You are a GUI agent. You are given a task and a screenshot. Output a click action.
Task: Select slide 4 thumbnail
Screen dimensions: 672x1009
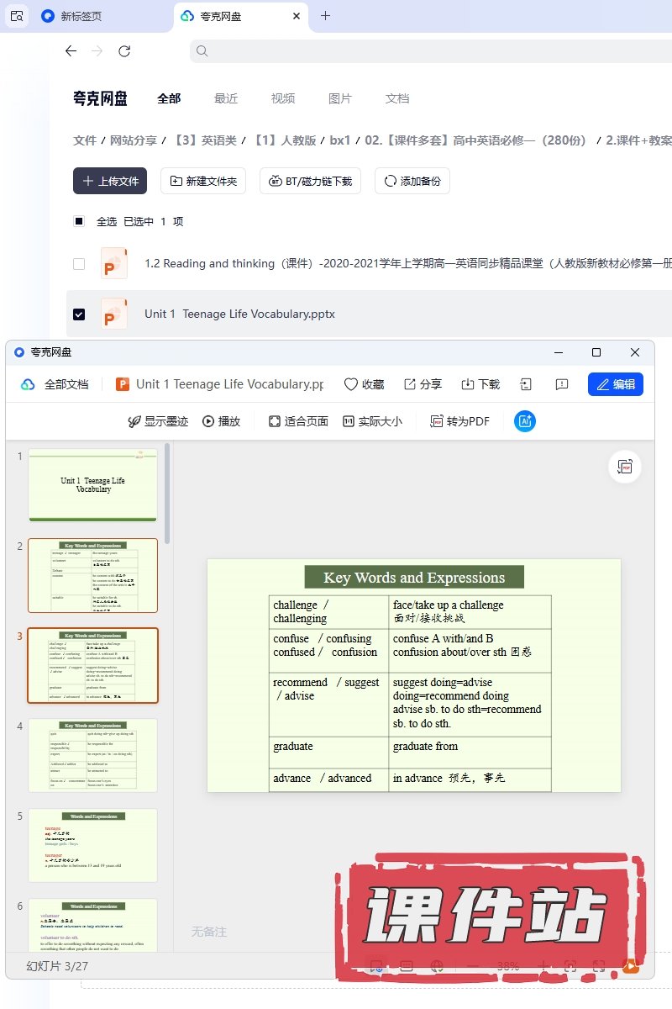92,754
